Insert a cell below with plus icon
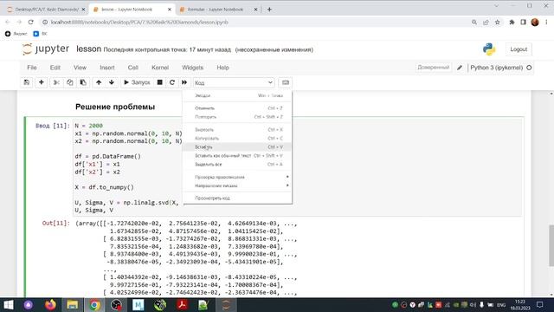 [42, 82]
